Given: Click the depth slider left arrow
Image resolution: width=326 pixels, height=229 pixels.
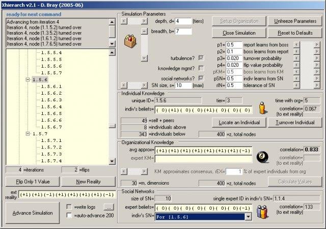Looking at the screenshot, I should (124, 21).
